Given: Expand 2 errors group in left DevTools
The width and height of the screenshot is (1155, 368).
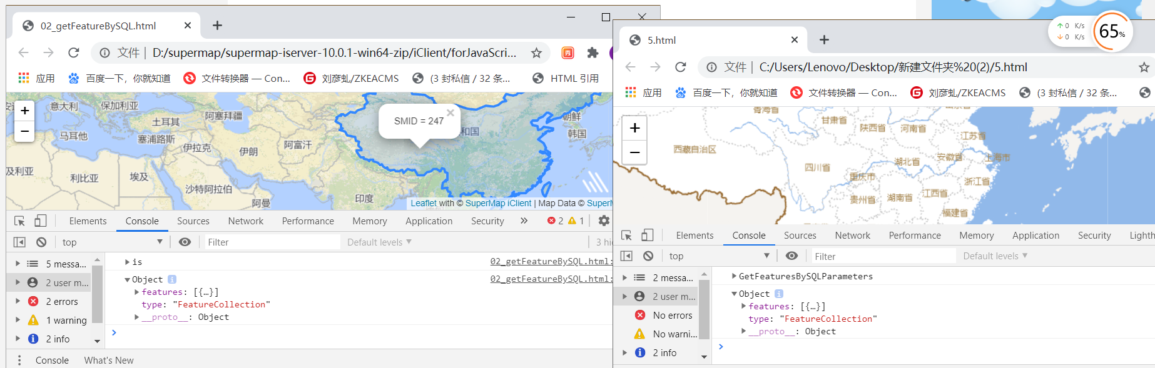Looking at the screenshot, I should (x=18, y=301).
